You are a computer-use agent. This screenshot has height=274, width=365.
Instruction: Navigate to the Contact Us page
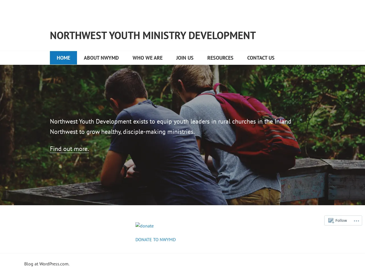click(x=261, y=58)
